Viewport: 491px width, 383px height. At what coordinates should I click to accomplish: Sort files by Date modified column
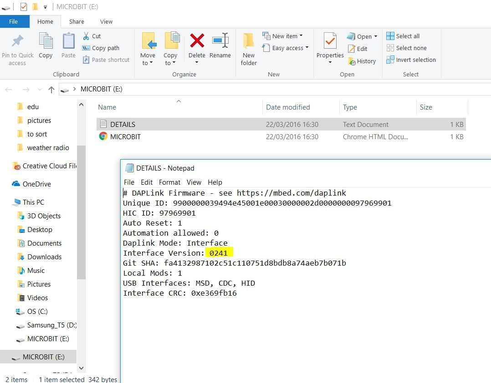point(301,107)
